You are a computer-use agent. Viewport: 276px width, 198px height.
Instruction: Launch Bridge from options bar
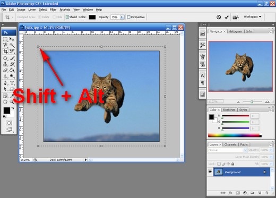click(x=236, y=17)
